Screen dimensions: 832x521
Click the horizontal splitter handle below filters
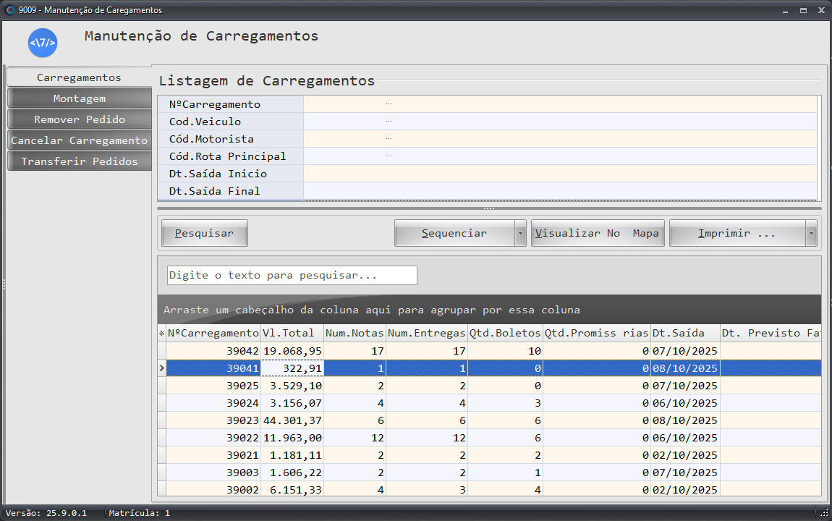tap(489, 208)
